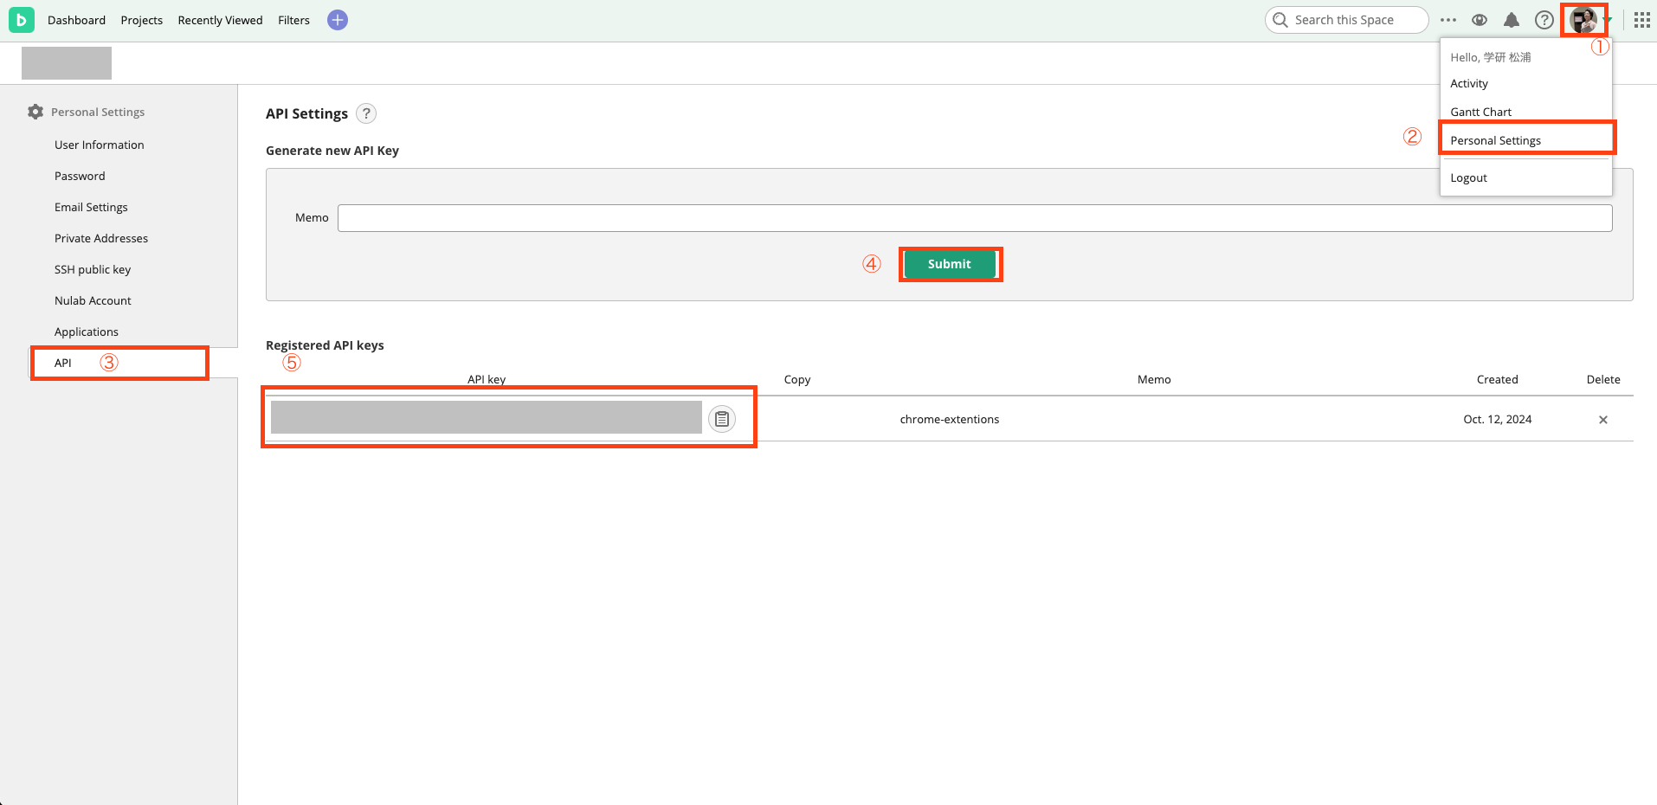The height and width of the screenshot is (805, 1657).
Task: Open SSH public key settings
Action: coord(93,269)
